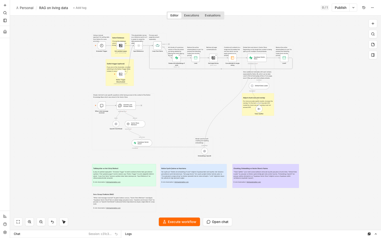
Task: Select the Schedule Trigger node
Action: (x=102, y=46)
